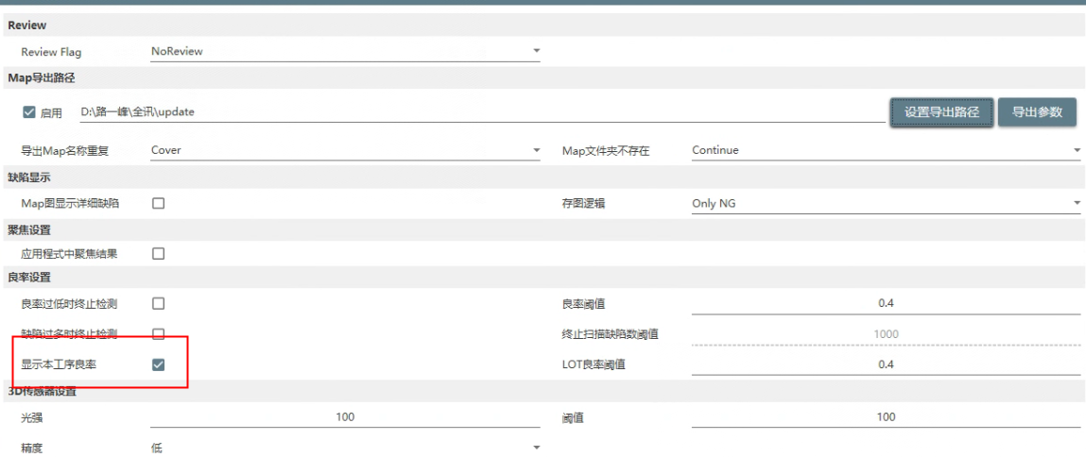Click the 导出参数 button

click(x=1037, y=112)
